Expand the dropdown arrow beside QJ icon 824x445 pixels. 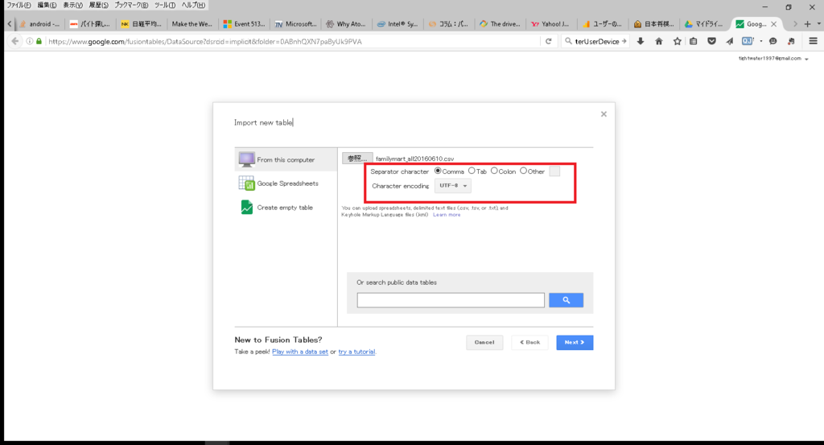[761, 41]
